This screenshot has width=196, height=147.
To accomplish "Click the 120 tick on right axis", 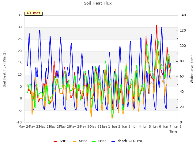I will (183, 31).
